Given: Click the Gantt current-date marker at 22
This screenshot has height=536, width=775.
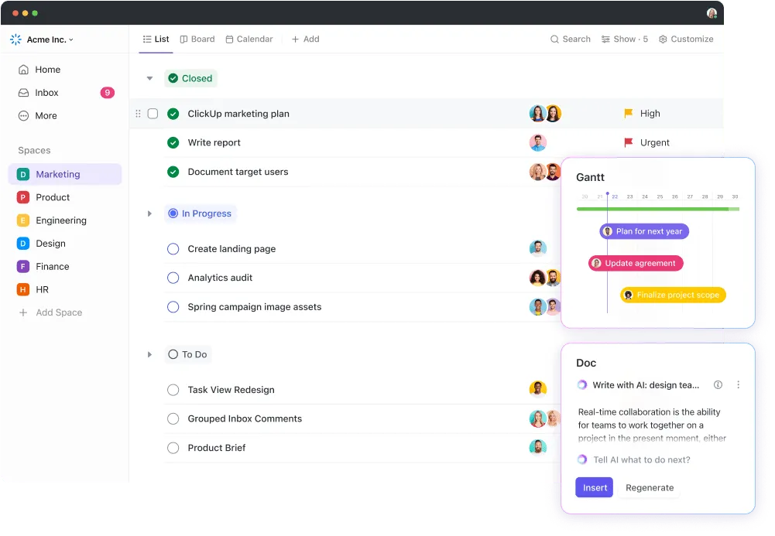Looking at the screenshot, I should (608, 195).
